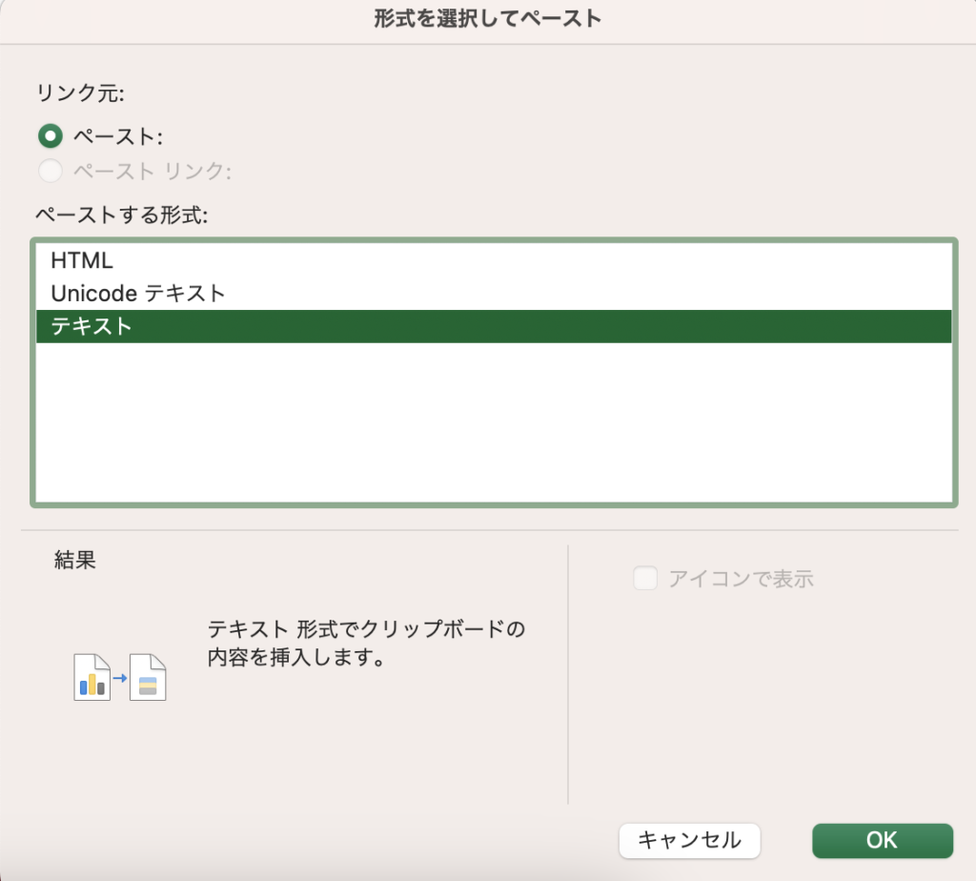Enable the アイコンで表示 checkbox
976x881 pixels.
pyautogui.click(x=645, y=578)
